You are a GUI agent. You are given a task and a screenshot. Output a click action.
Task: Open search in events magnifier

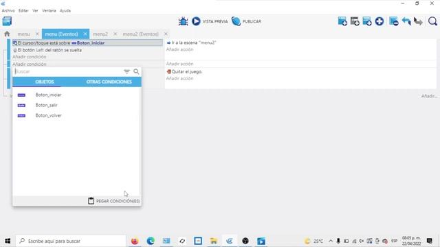click(x=432, y=21)
